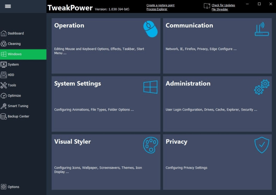Go to System section

[x=23, y=65]
